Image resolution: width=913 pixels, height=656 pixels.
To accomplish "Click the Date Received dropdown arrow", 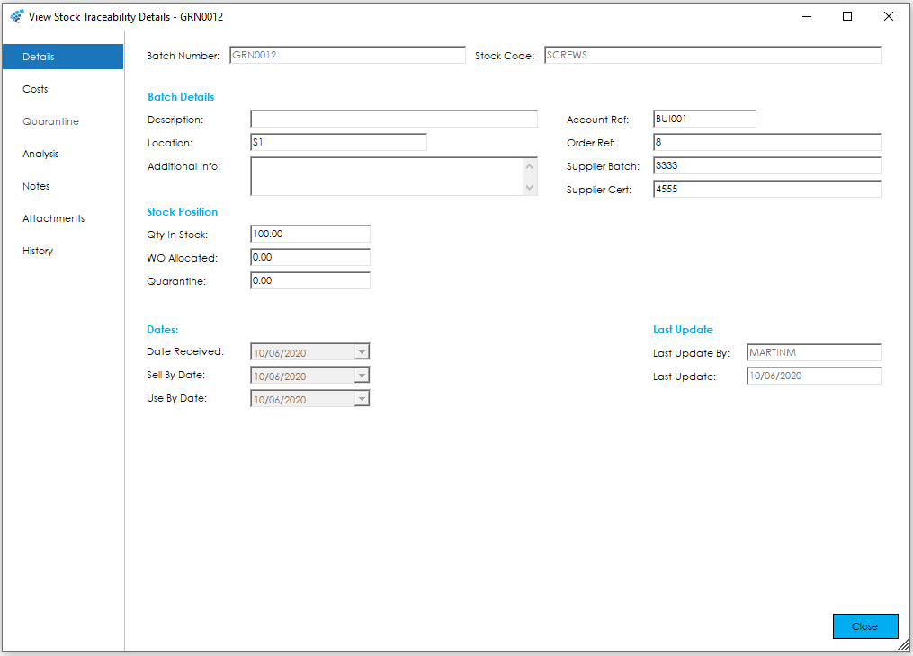I will coord(362,351).
